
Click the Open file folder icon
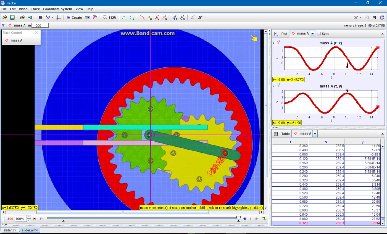click(5, 17)
